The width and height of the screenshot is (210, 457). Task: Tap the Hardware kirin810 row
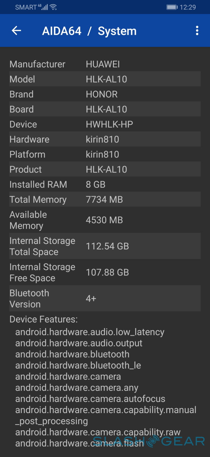(x=105, y=139)
